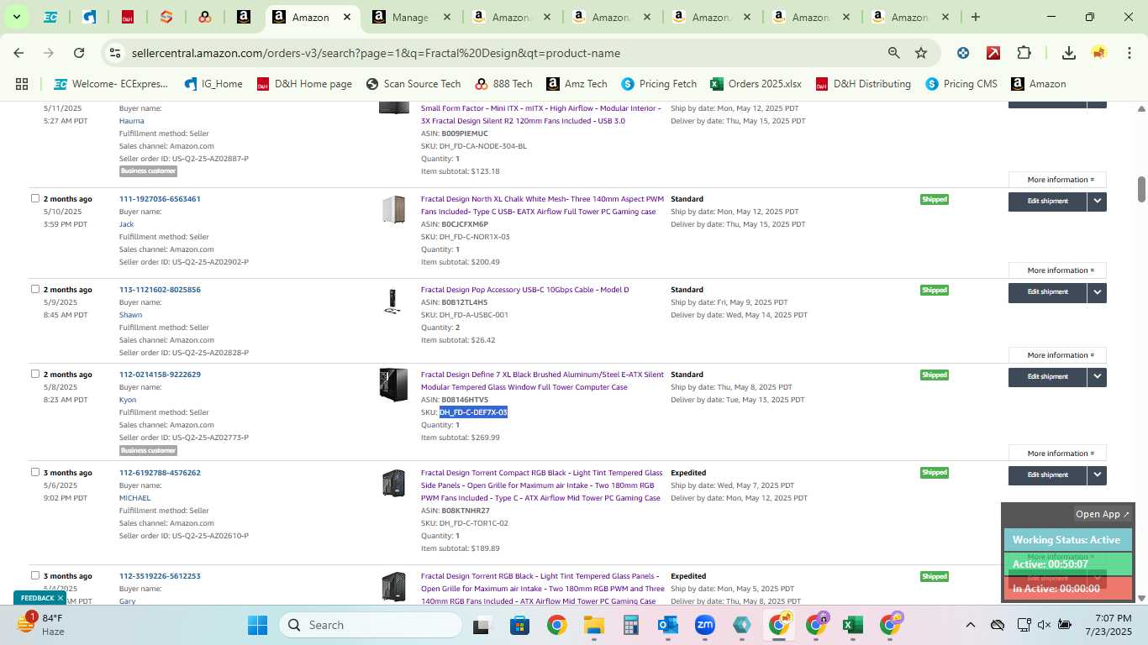Click the Fractal Design North XL product thumbnail
Screen dimensions: 1148x645
(393, 209)
